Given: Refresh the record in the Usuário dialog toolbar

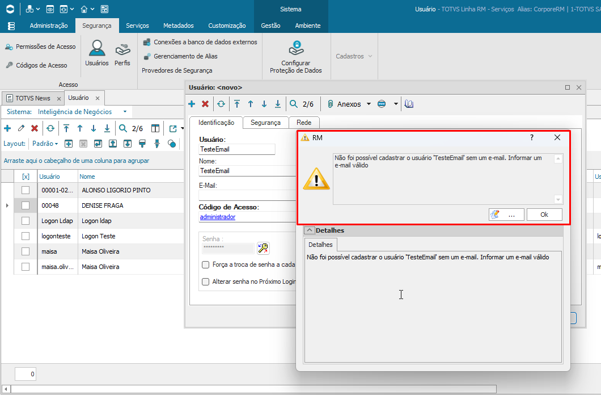Looking at the screenshot, I should point(221,104).
